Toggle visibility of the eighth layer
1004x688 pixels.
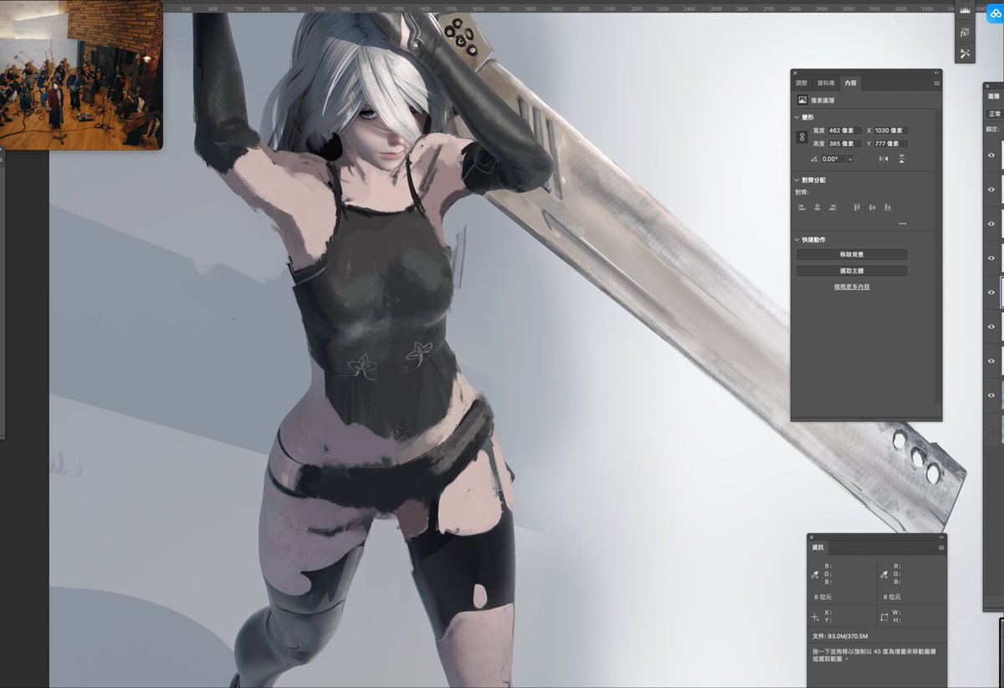click(991, 395)
